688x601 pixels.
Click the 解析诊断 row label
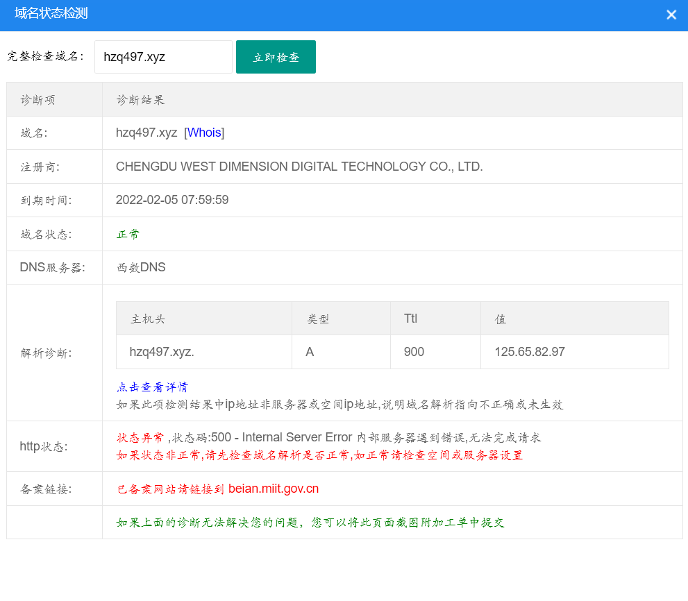[x=46, y=353]
